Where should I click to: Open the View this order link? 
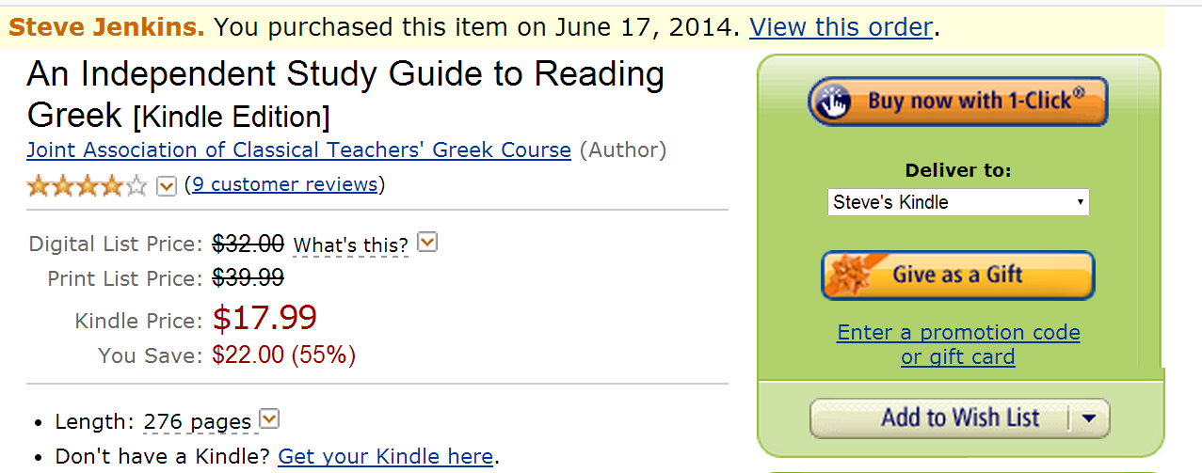coord(841,28)
